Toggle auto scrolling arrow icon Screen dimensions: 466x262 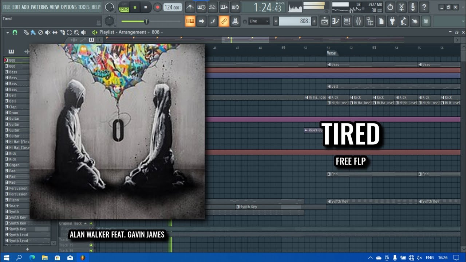(x=201, y=21)
